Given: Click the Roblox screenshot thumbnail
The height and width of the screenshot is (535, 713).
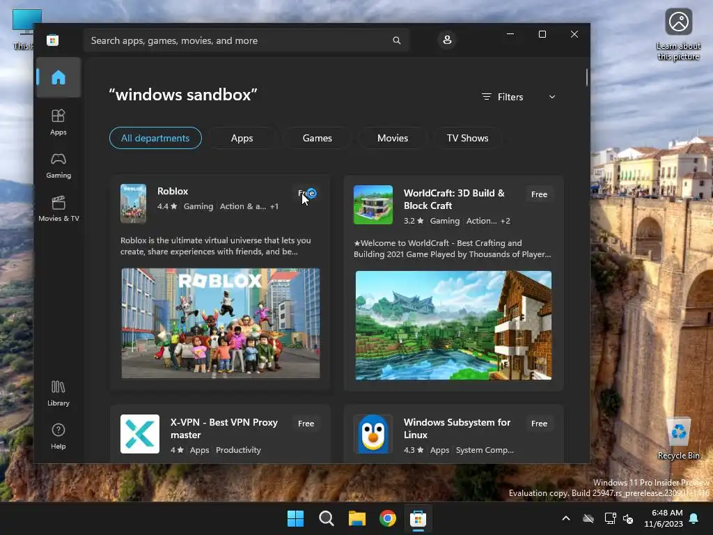Looking at the screenshot, I should [x=221, y=323].
